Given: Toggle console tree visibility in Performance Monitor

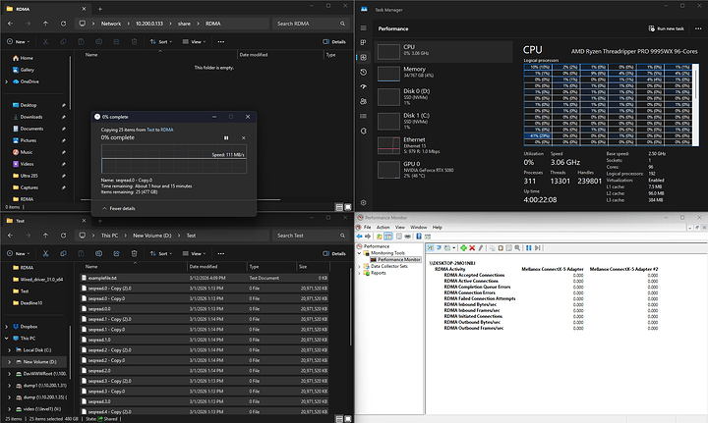Looking at the screenshot, I should [x=387, y=237].
